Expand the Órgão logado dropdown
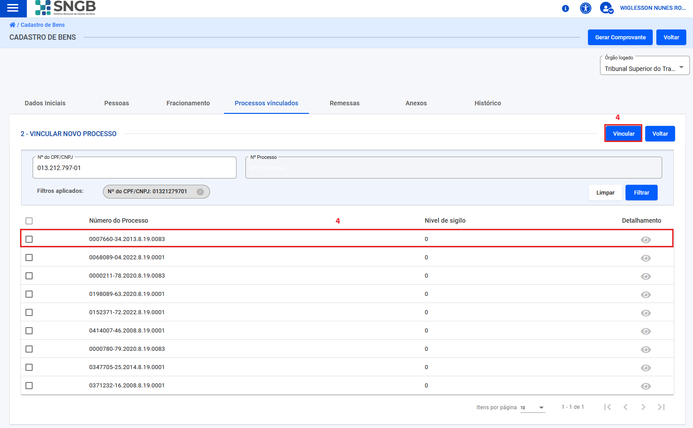The image size is (693, 428). [644, 66]
